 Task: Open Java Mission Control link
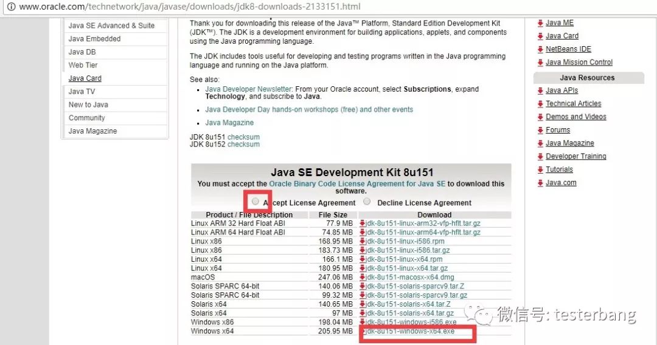(x=579, y=63)
